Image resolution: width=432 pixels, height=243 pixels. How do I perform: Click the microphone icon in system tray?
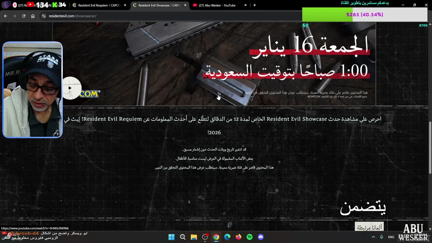(x=381, y=237)
